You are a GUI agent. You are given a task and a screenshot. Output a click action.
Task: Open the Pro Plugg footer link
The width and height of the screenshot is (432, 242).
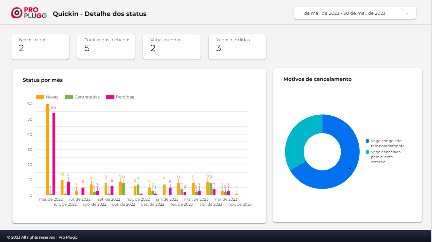click(68, 237)
